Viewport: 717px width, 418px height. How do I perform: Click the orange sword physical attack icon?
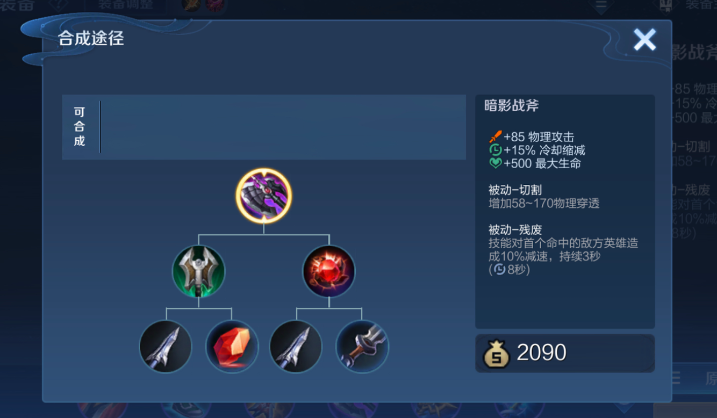click(495, 136)
